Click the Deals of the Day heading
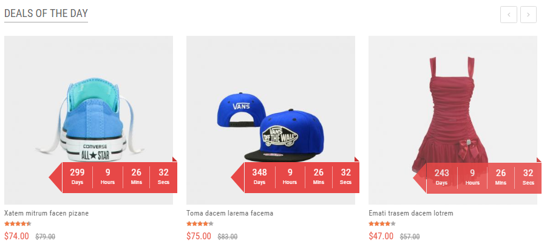The width and height of the screenshot is (547, 252). point(46,13)
